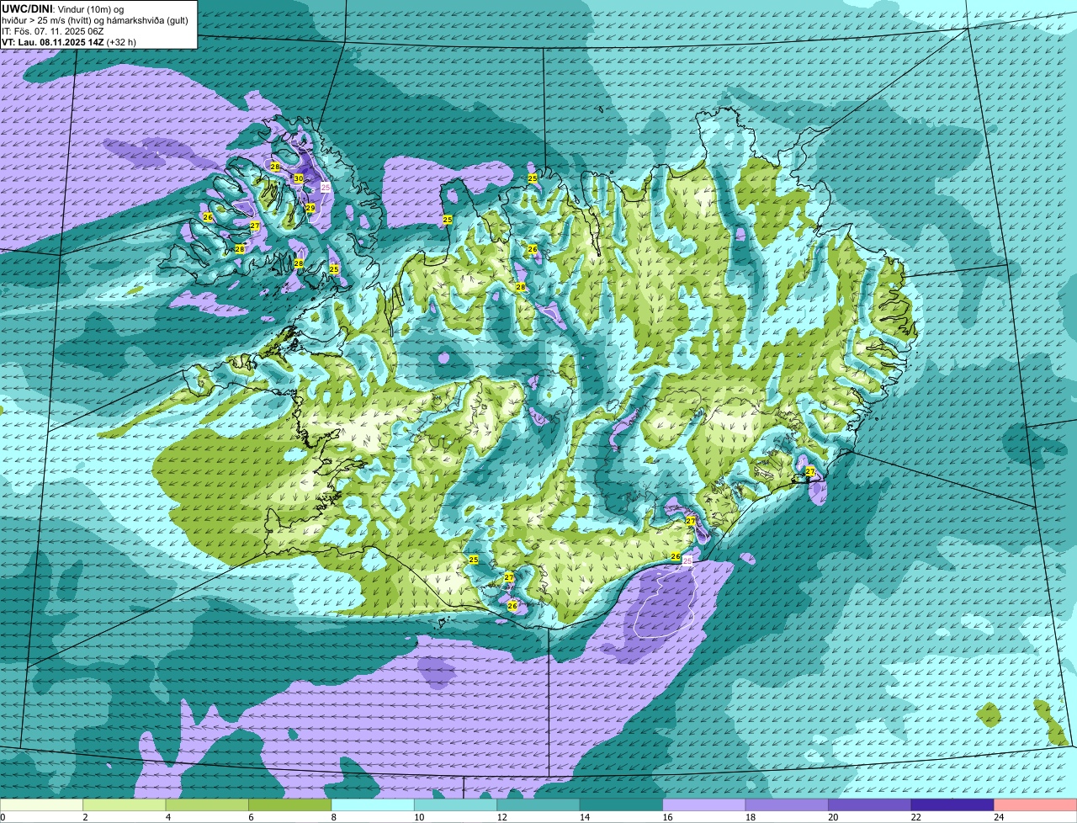This screenshot has width=1077, height=823.
Task: Click the violet 20–22 m/s scale segment
Action: pyautogui.click(x=870, y=804)
